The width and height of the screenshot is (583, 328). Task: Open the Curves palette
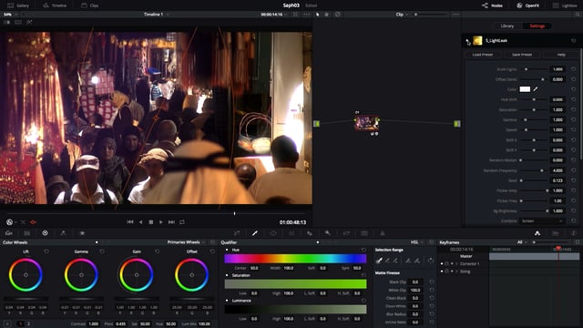pos(237,233)
